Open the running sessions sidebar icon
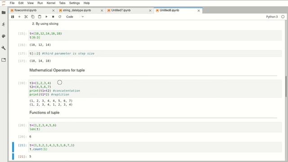 [4, 24]
